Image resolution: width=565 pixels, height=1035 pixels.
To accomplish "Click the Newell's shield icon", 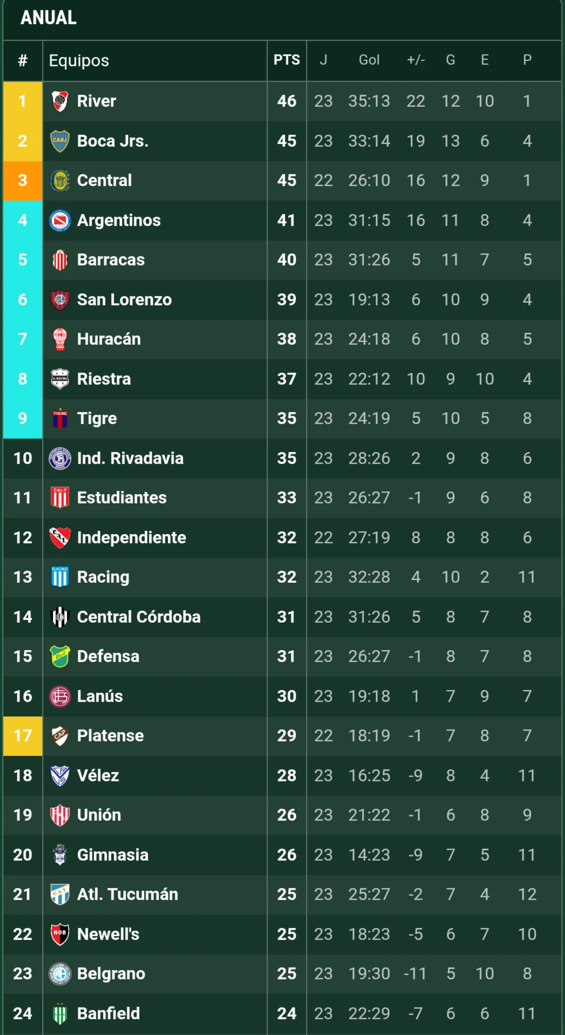I will pyautogui.click(x=60, y=934).
